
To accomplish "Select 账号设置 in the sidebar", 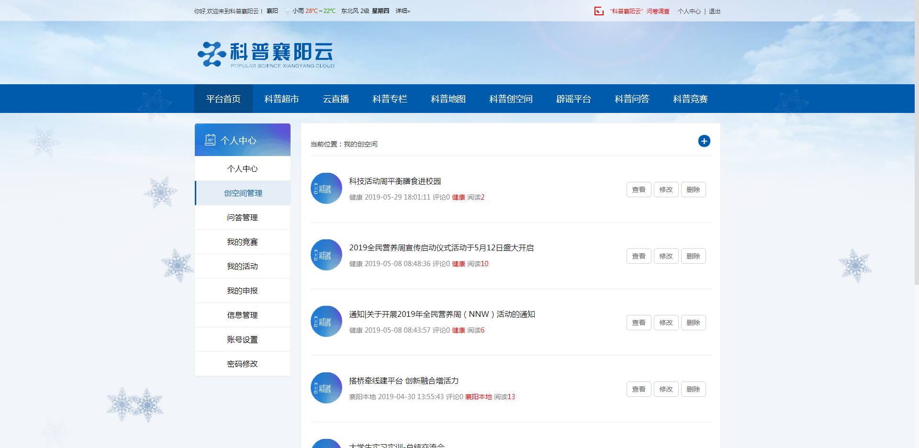I will [x=242, y=340].
